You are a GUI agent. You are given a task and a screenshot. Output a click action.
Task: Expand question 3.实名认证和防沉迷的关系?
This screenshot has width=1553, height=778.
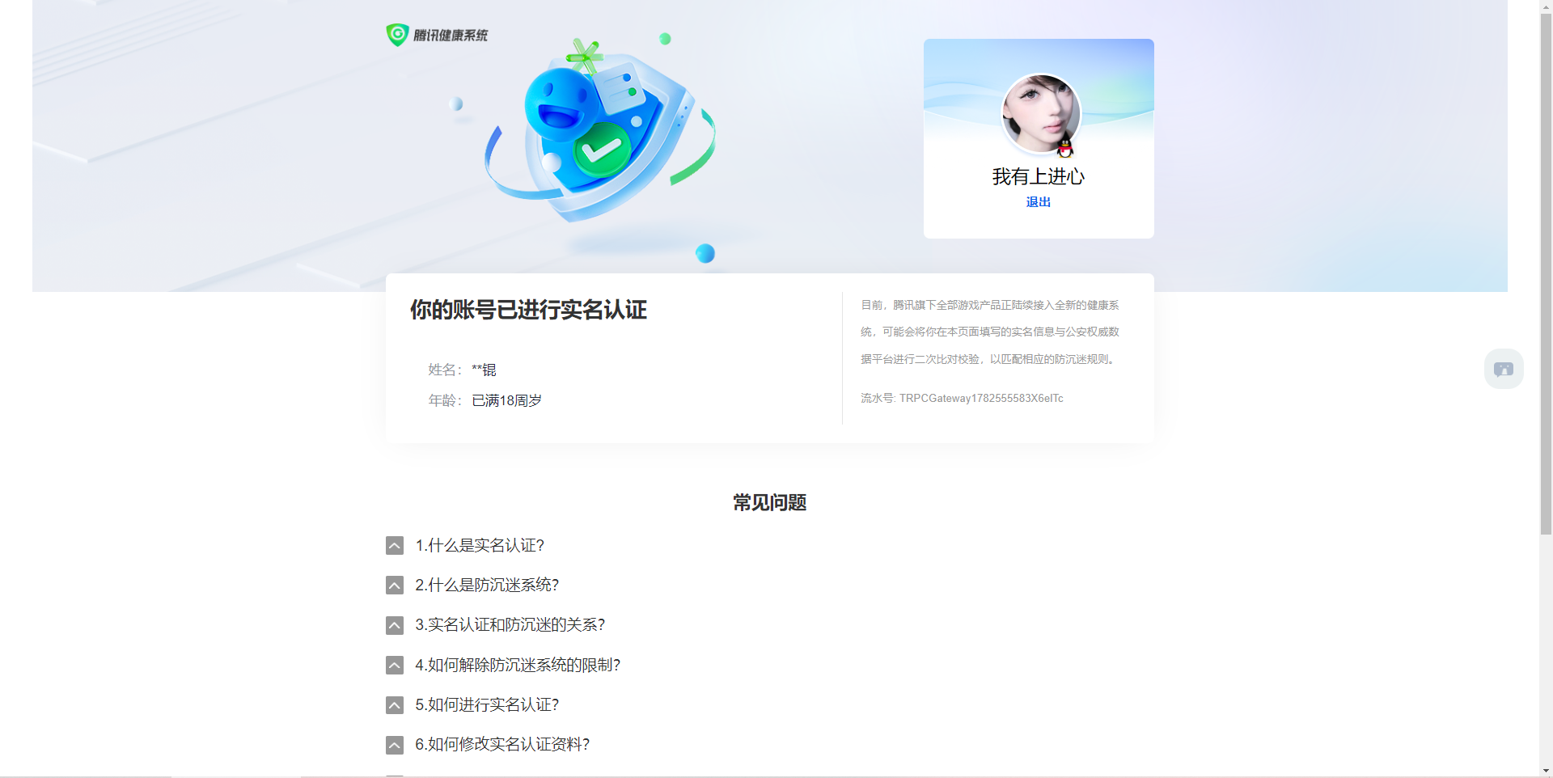pos(395,625)
